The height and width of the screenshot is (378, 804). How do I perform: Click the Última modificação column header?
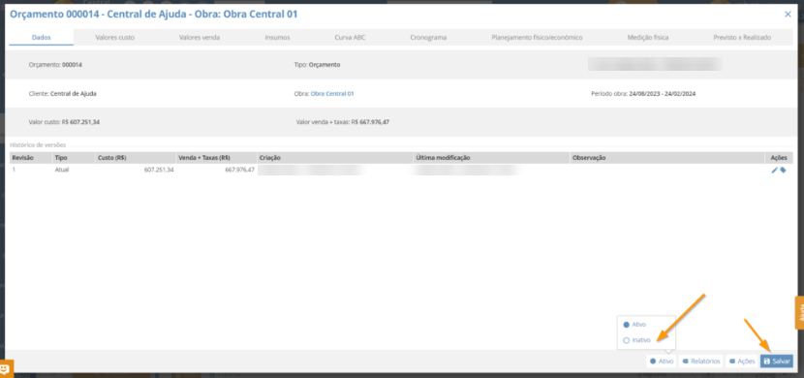492,158
